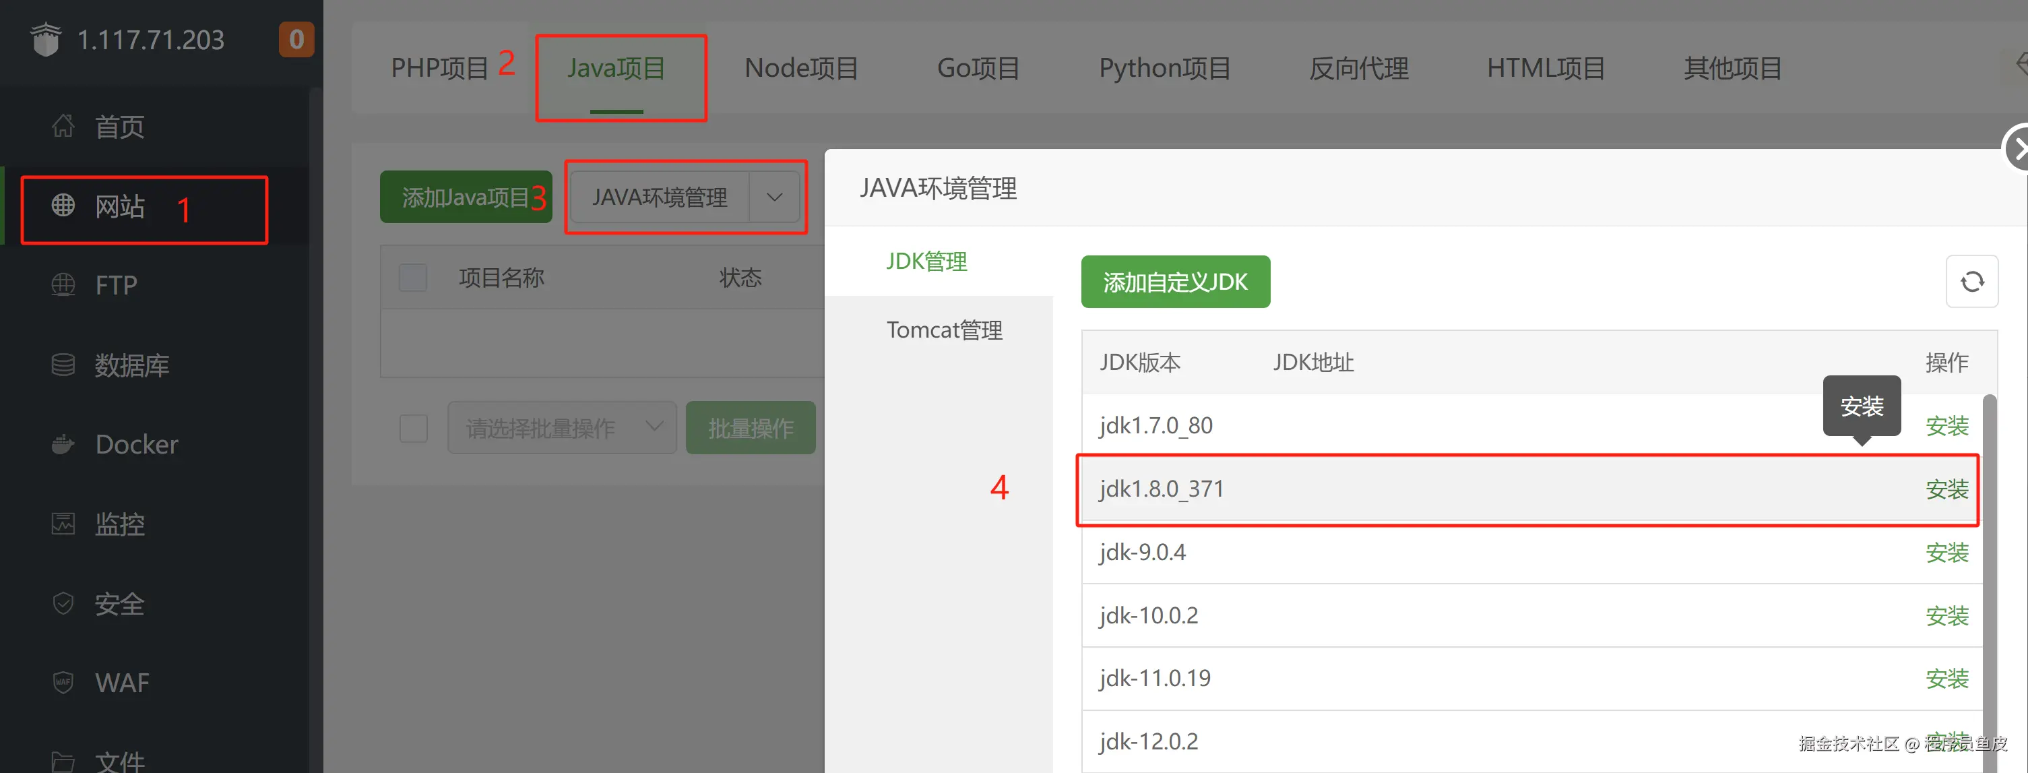Switch to the Python项目 tab
2028x773 pixels.
pyautogui.click(x=1164, y=69)
